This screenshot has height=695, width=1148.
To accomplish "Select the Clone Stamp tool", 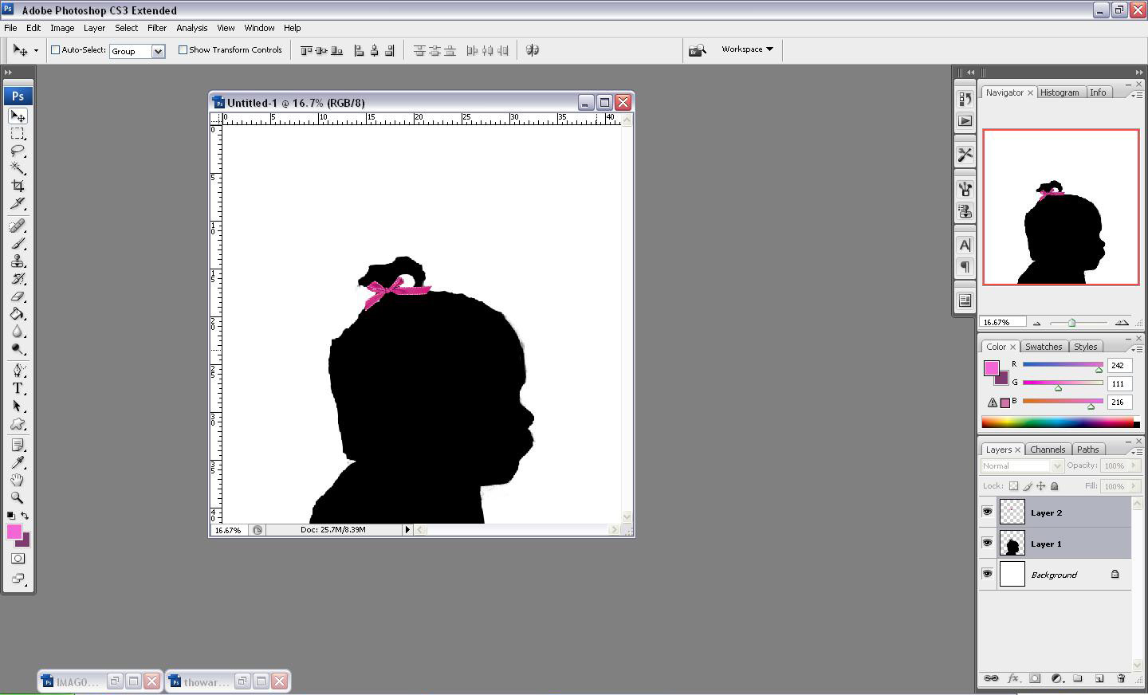I will click(x=18, y=261).
